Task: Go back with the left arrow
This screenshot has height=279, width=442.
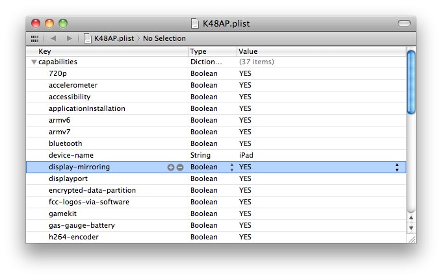Action: [53, 38]
